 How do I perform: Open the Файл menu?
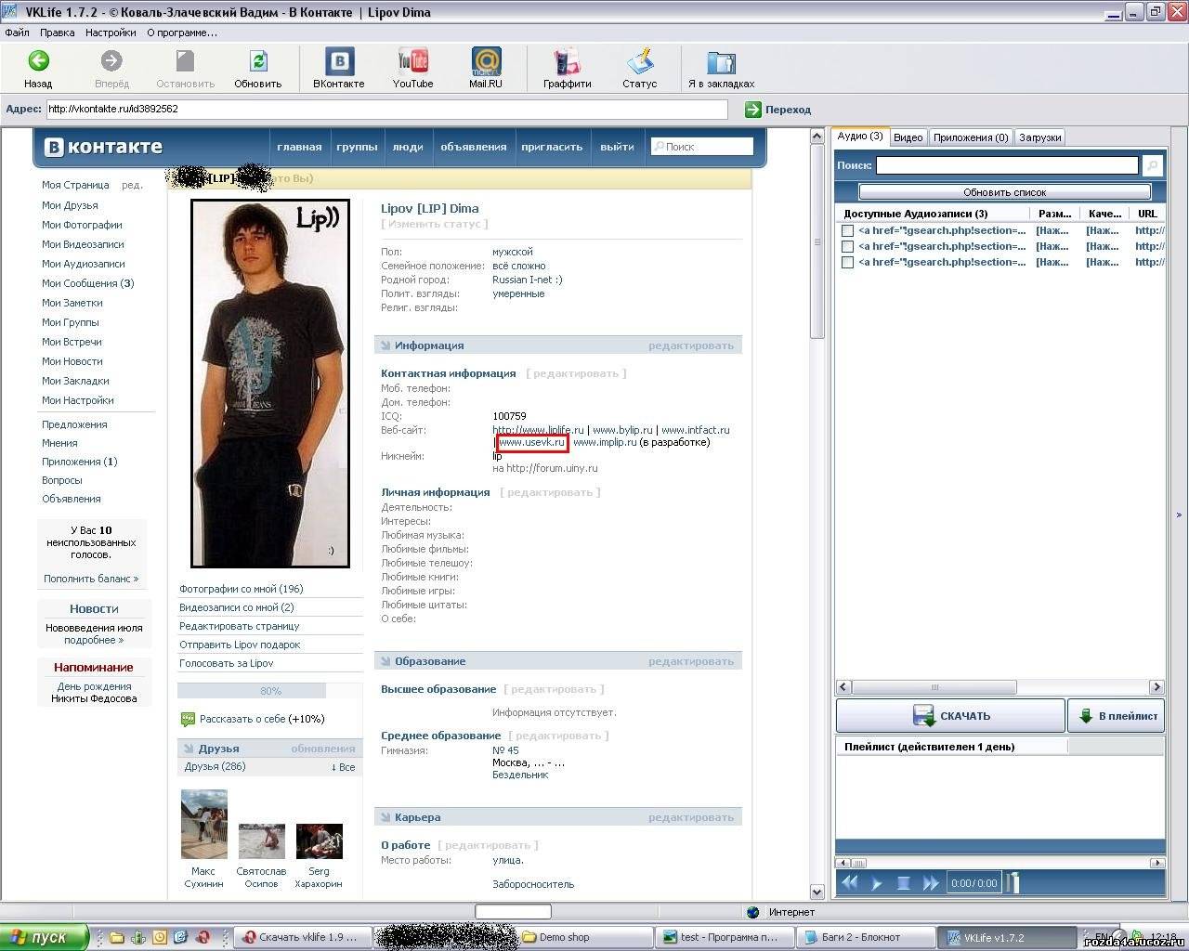click(x=17, y=33)
